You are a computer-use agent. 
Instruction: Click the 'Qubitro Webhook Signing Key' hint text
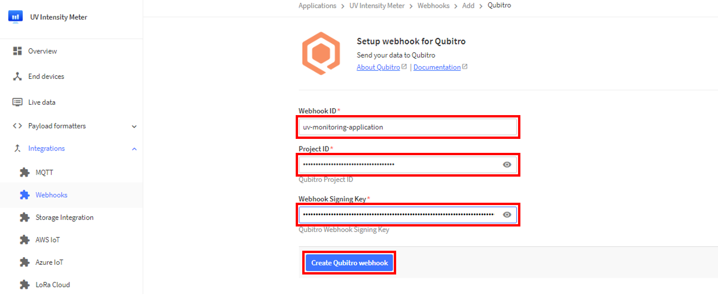click(344, 229)
